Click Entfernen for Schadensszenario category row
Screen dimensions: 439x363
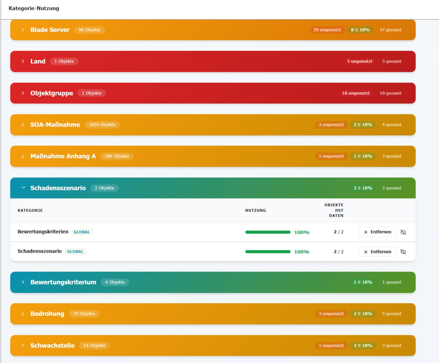point(377,252)
